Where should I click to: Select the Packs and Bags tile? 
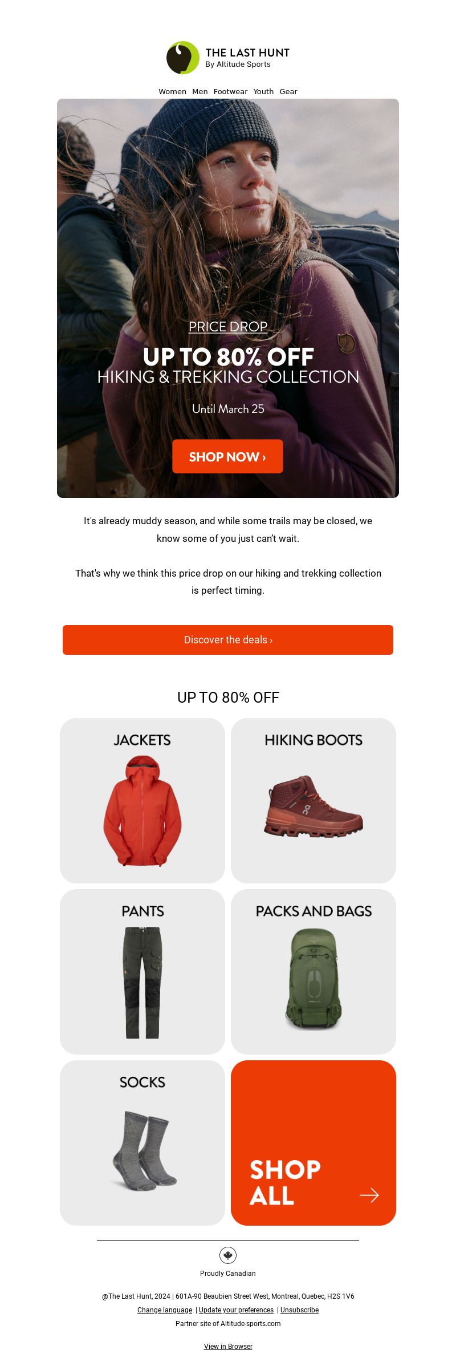tap(313, 972)
